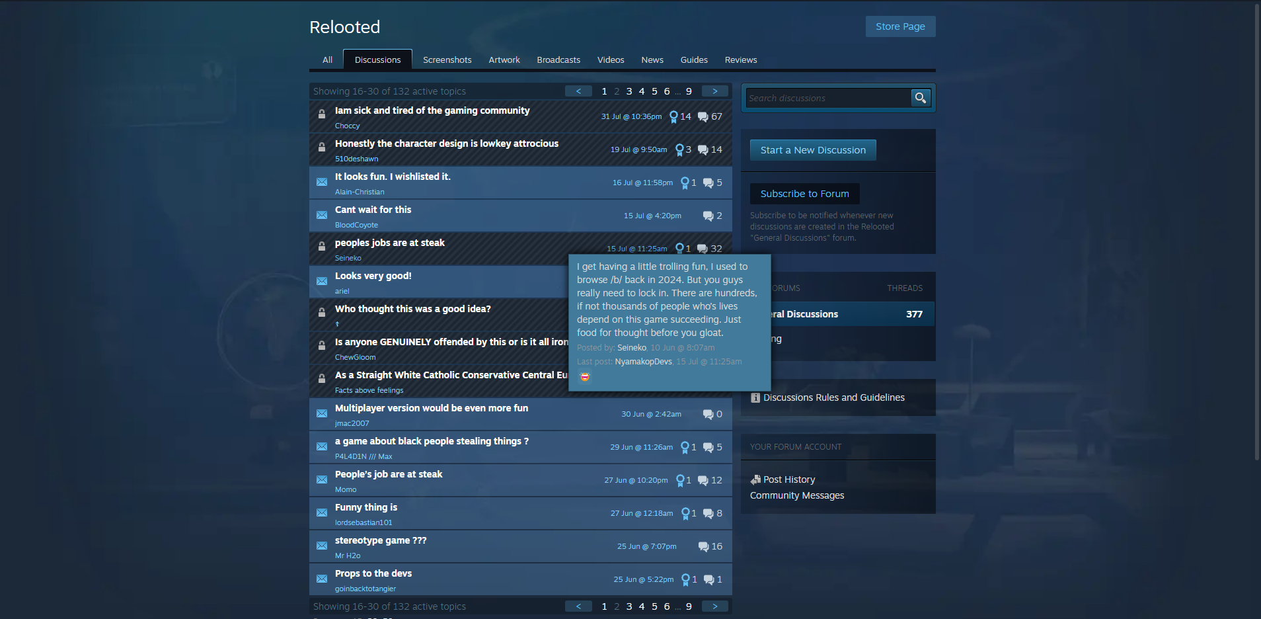Click the Post History icon

coord(756,479)
